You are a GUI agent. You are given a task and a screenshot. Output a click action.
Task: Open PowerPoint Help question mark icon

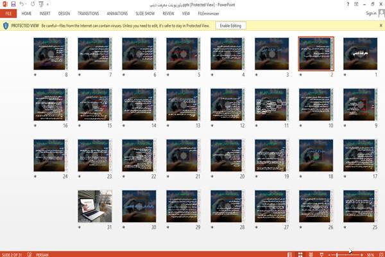pyautogui.click(x=348, y=4)
